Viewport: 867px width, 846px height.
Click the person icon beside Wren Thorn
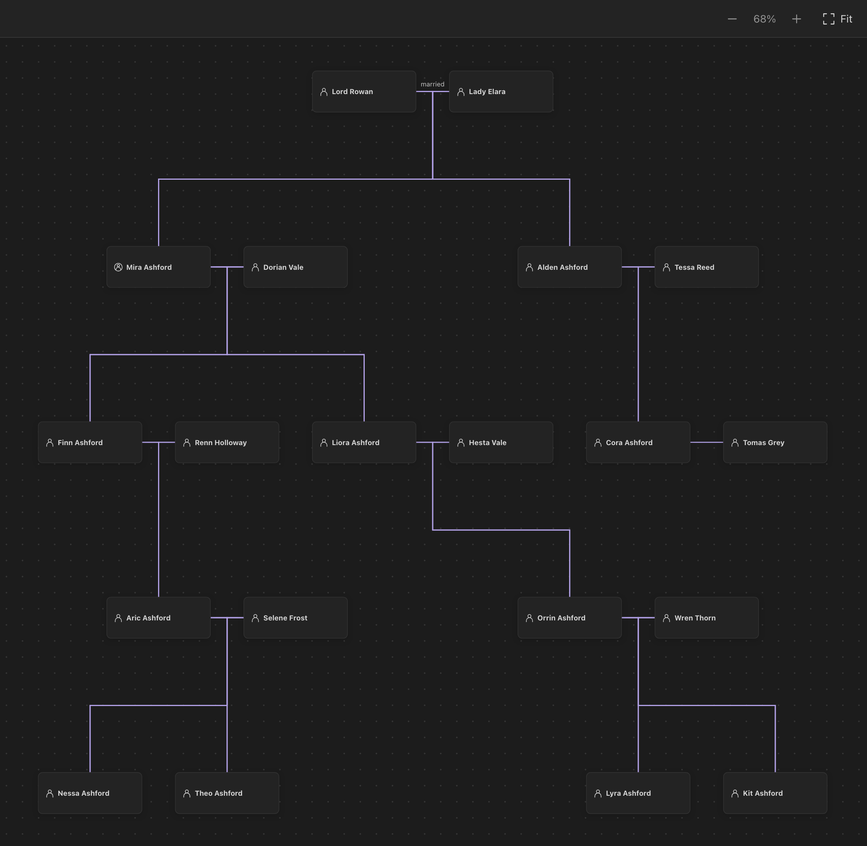666,618
